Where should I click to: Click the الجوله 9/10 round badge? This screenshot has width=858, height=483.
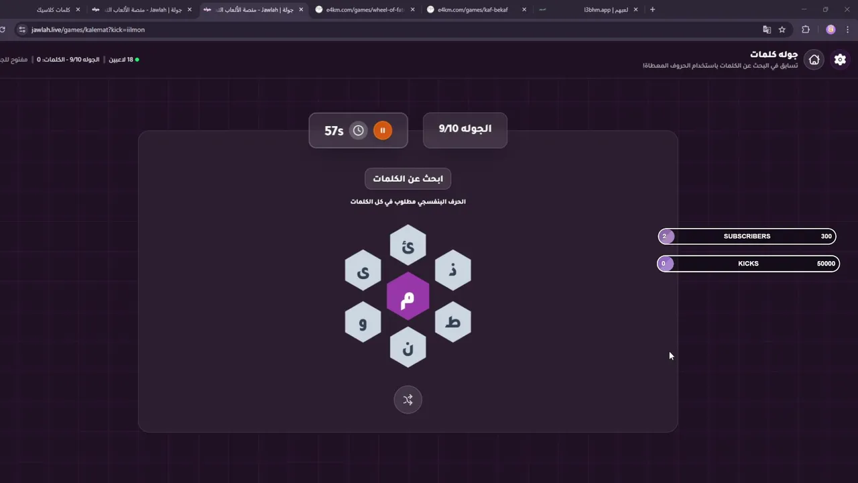click(465, 129)
